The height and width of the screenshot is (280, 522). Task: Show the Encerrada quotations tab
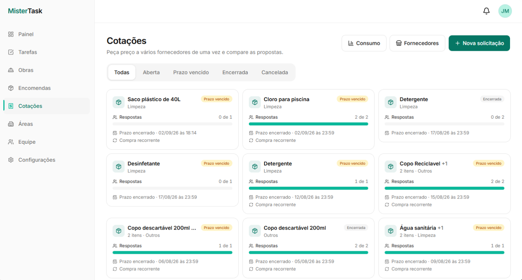235,72
